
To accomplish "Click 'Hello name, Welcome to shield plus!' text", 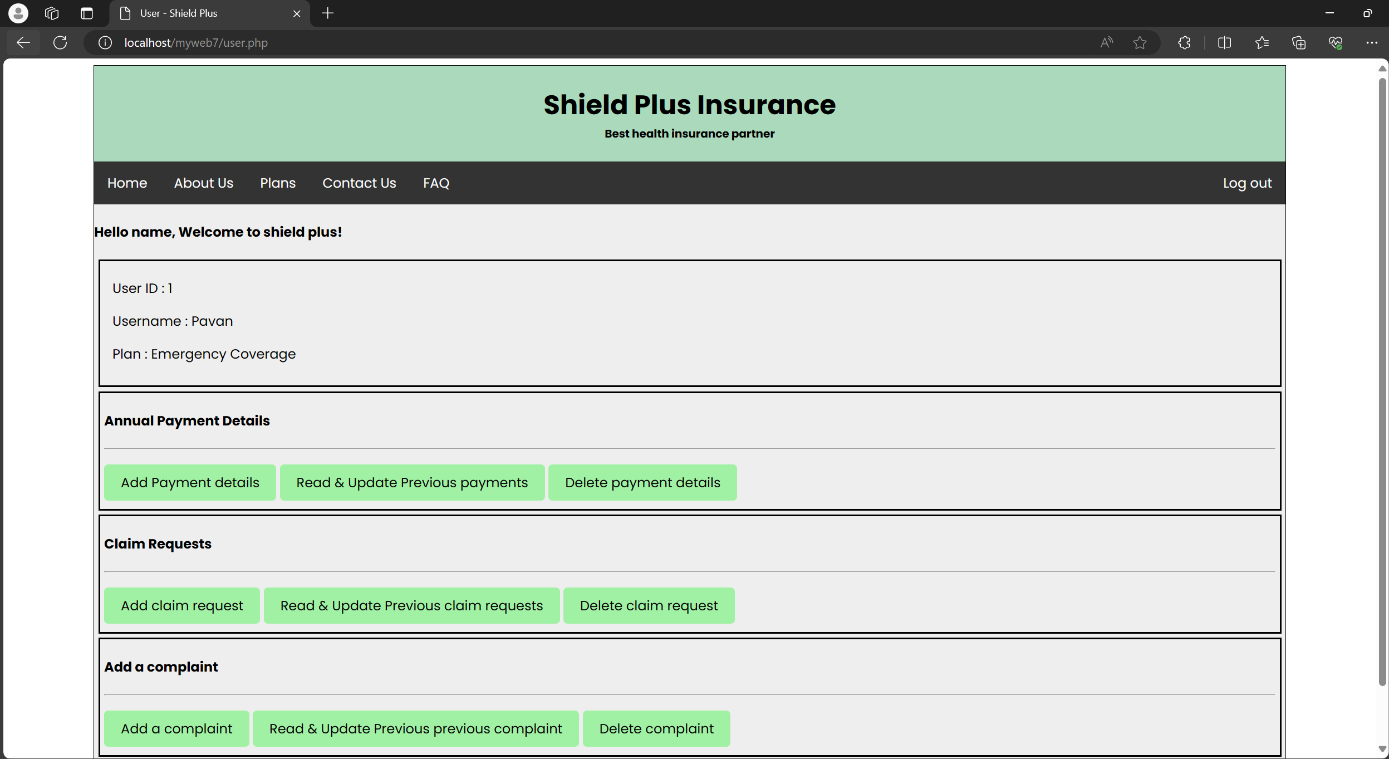I will pos(218,232).
